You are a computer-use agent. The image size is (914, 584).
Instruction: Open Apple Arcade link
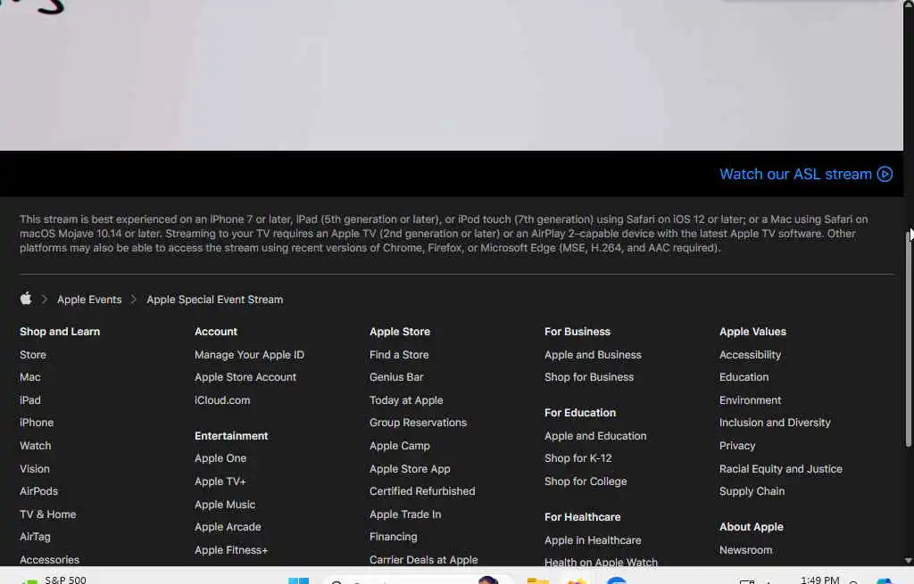228,527
